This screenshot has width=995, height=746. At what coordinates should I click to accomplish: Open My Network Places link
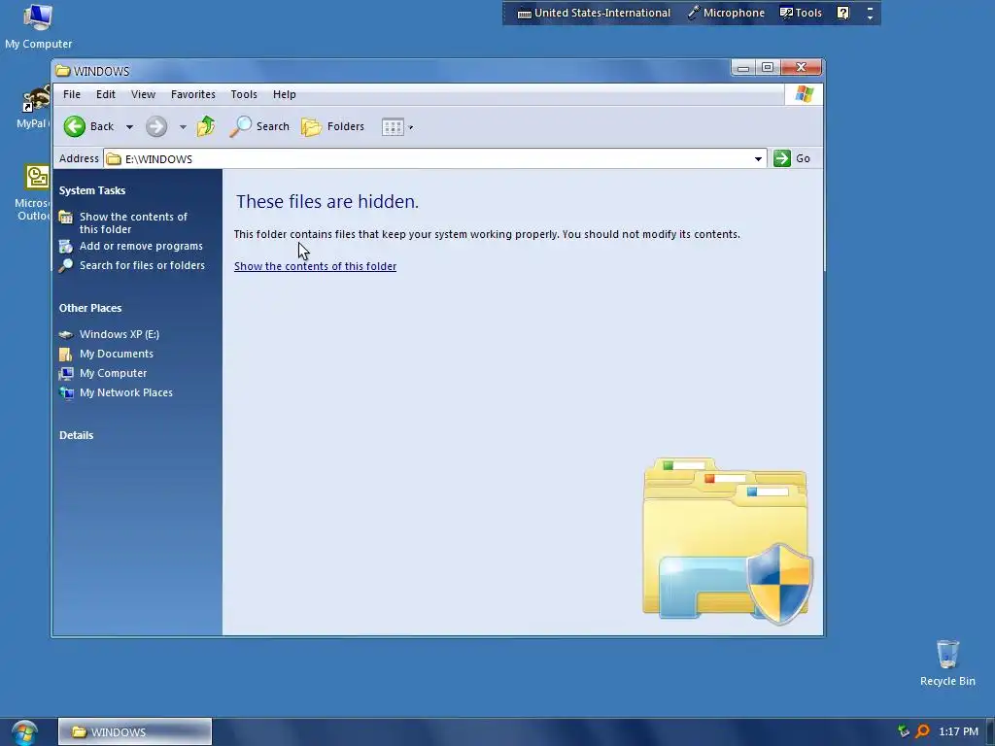click(x=125, y=392)
